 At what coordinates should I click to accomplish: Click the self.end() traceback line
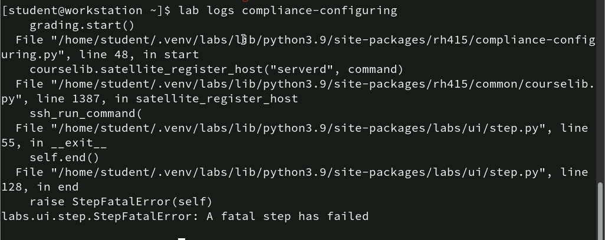point(64,158)
